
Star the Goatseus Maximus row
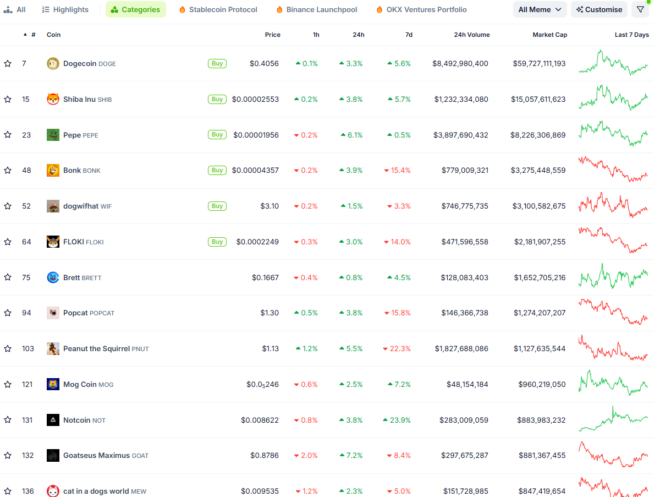coord(8,455)
